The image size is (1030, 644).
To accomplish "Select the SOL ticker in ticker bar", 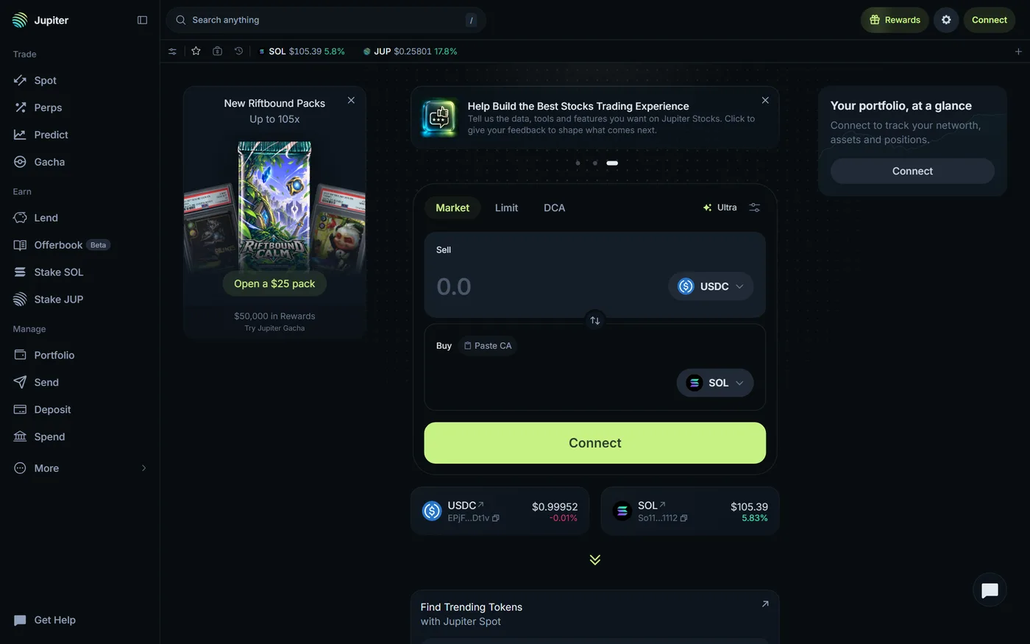I will [x=302, y=52].
